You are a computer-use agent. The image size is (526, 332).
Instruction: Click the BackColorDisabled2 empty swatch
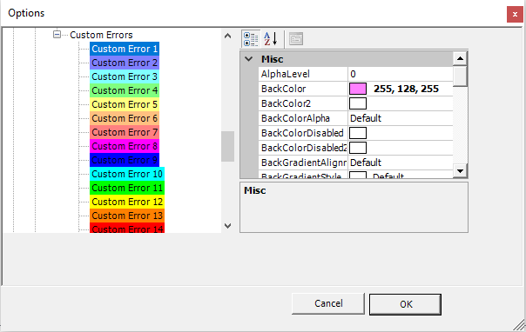point(358,148)
